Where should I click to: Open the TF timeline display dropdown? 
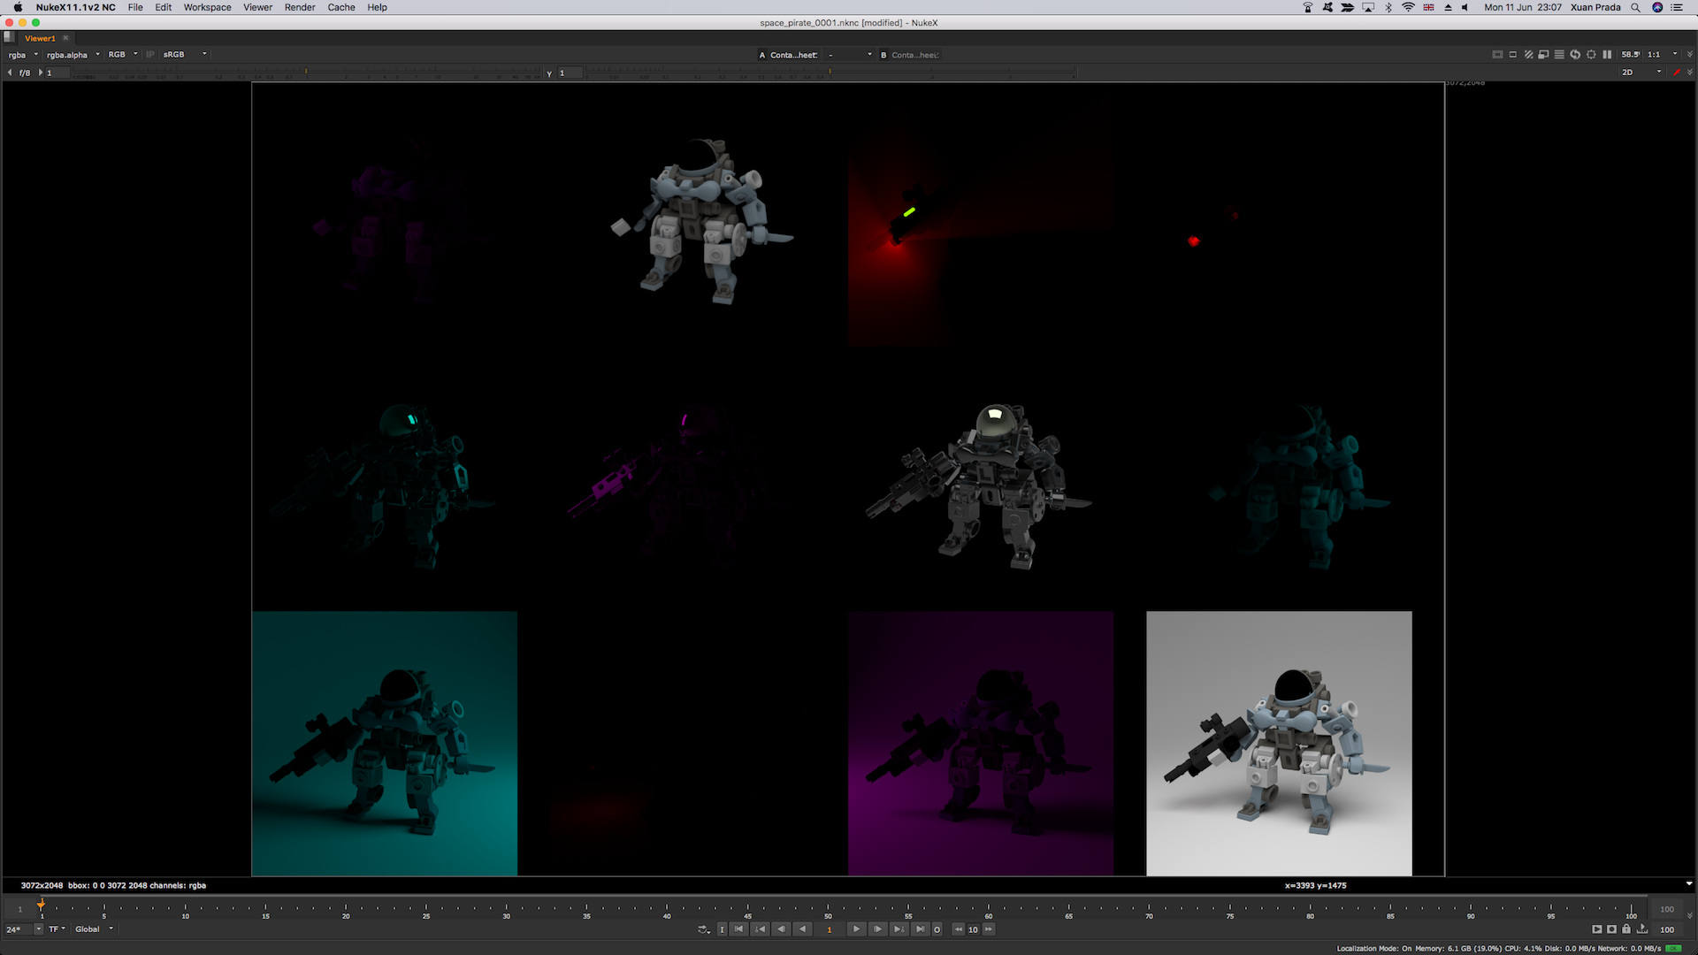coord(57,929)
